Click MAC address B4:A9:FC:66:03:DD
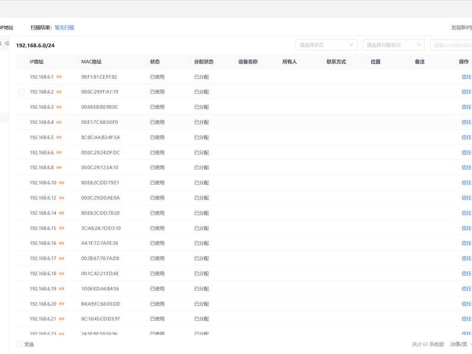Image resolution: width=472 pixels, height=354 pixels. pyautogui.click(x=100, y=304)
